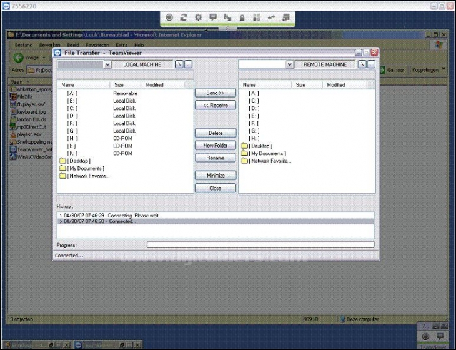
Task: Select local CD-ROM drive [I:]
Action: [x=72, y=146]
